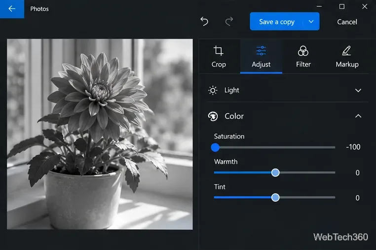376x250 pixels.
Task: Click the Tint slider handle
Action: tap(275, 198)
